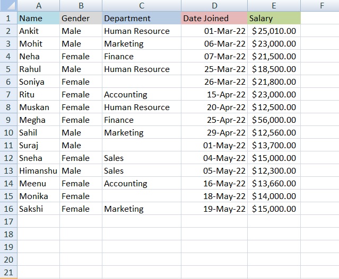The height and width of the screenshot is (279, 339).
Task: Click row 9 header number
Action: coord(8,120)
